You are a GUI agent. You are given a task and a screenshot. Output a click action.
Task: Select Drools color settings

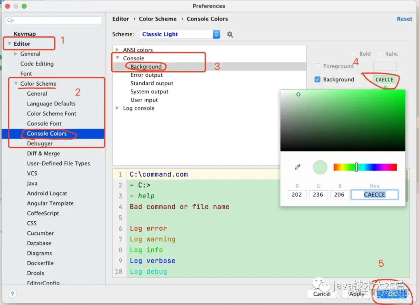tap(36, 273)
